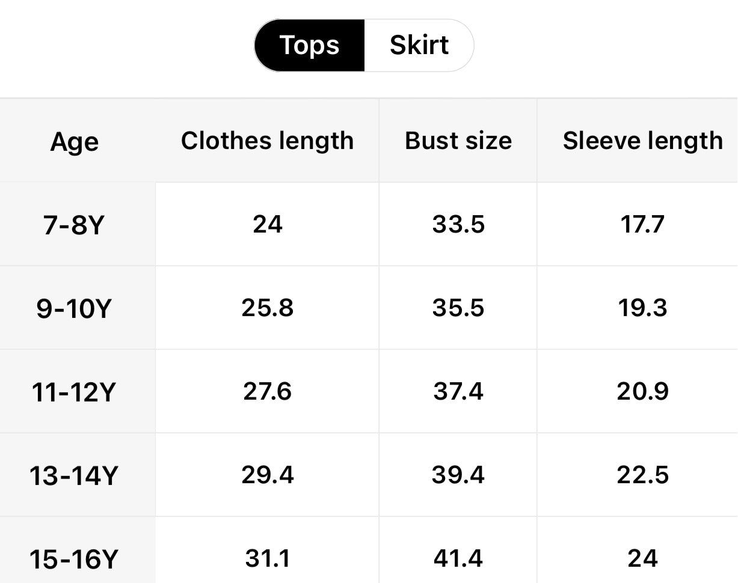Screen dimensions: 738x583
Task: Click clothes length value 25.8
Action: pyautogui.click(x=267, y=308)
